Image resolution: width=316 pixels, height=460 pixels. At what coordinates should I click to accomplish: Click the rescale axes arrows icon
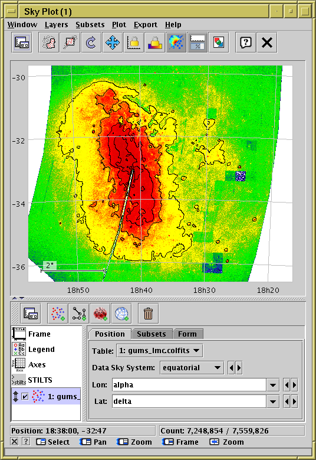(x=113, y=43)
